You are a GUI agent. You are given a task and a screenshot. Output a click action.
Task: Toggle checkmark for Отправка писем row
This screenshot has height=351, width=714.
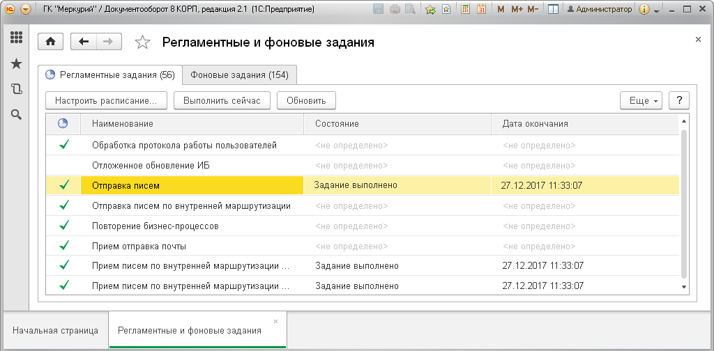click(x=64, y=185)
